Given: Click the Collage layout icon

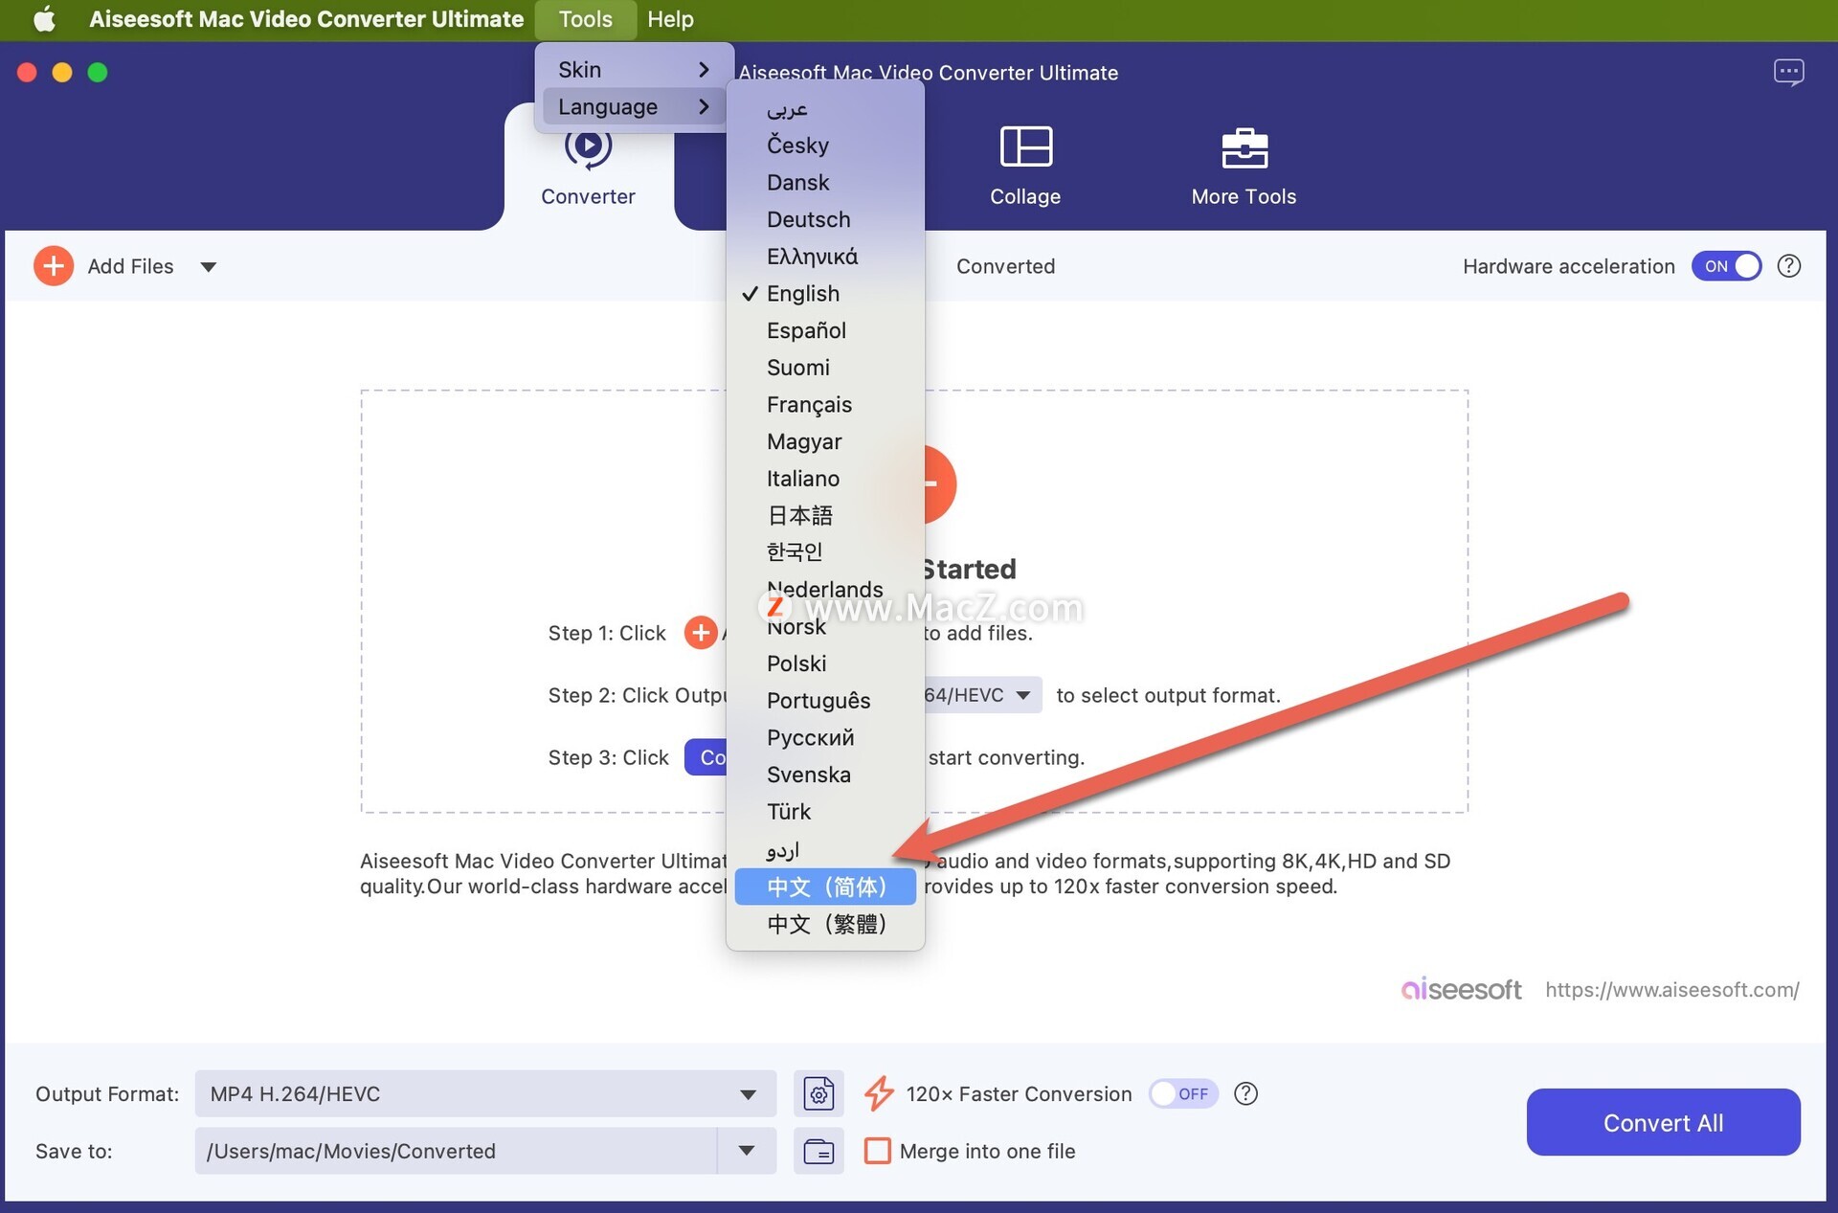Looking at the screenshot, I should click(1026, 146).
